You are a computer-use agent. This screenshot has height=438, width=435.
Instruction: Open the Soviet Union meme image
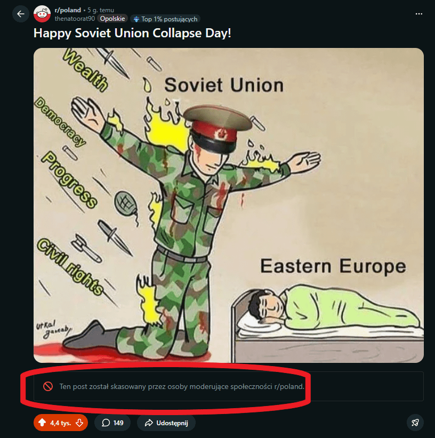coord(228,205)
